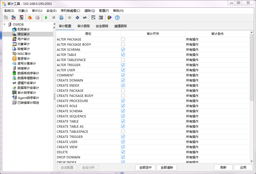This screenshot has width=256, height=174.
Task: Click the 应用 button
Action: 243,168
